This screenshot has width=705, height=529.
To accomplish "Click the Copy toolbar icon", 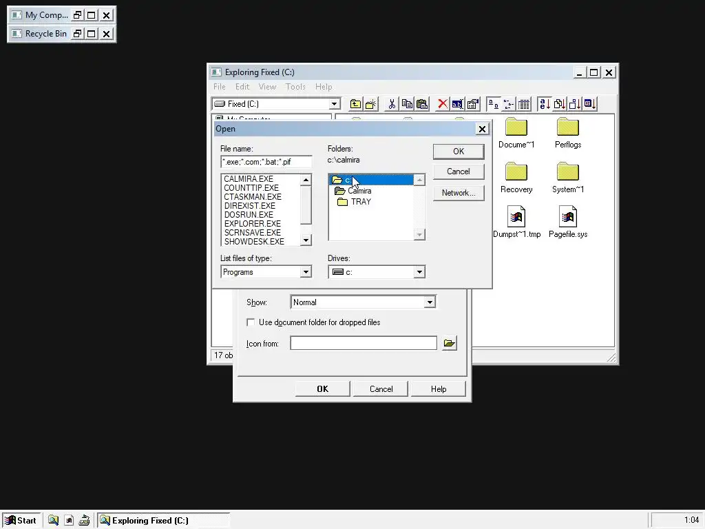I will 407,105.
